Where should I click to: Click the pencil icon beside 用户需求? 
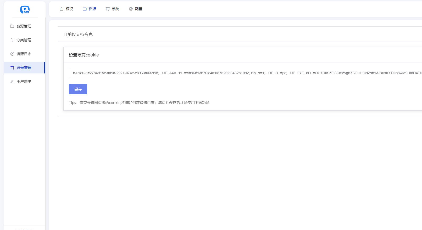[12, 82]
